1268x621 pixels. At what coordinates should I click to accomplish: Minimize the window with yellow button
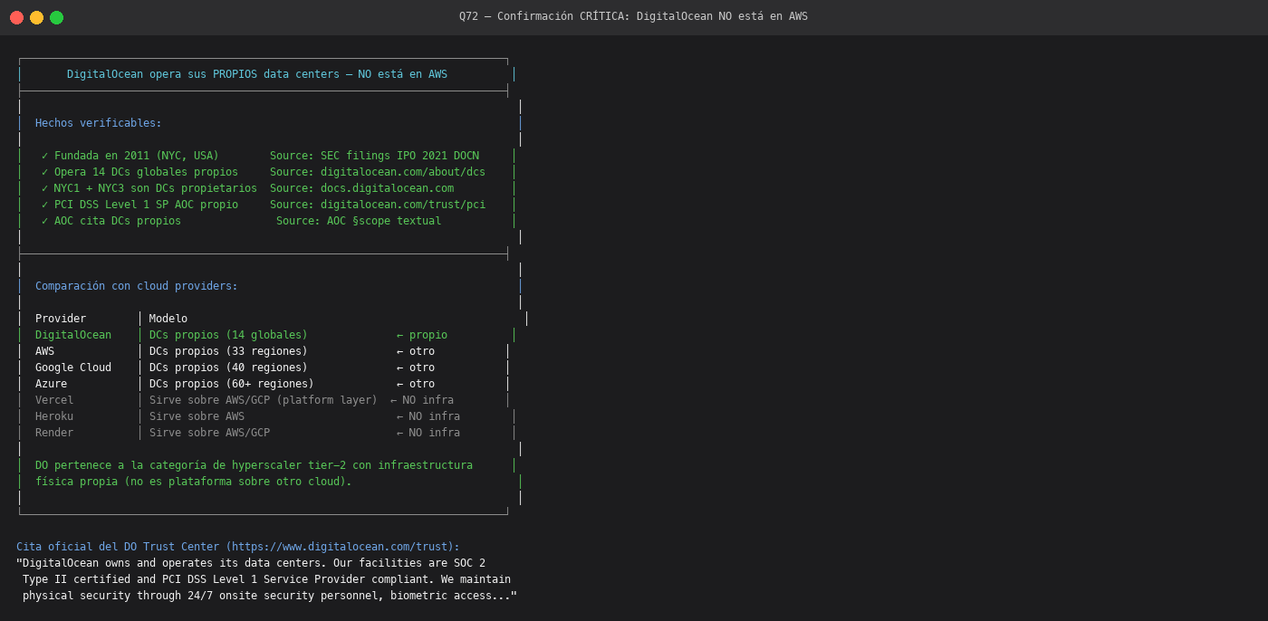(36, 17)
